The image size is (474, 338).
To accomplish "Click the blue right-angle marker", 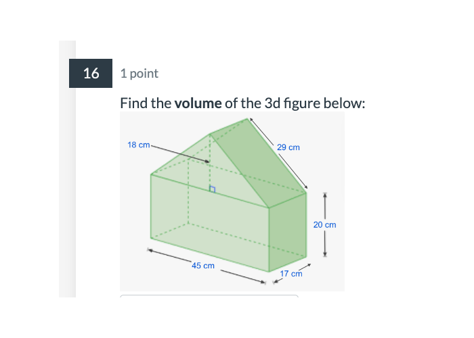I will pyautogui.click(x=212, y=189).
